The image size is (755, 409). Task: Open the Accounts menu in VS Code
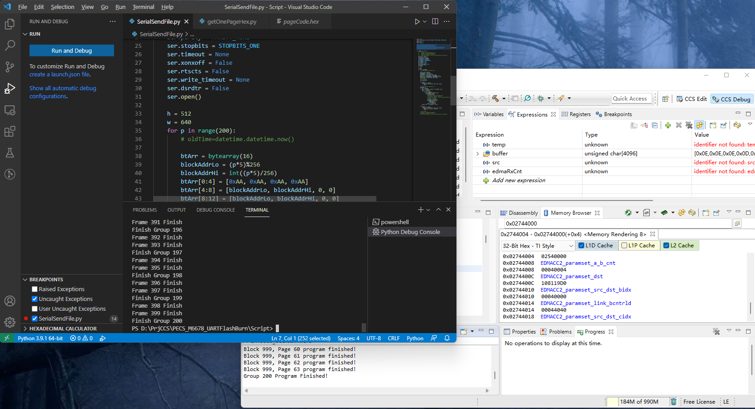point(10,301)
